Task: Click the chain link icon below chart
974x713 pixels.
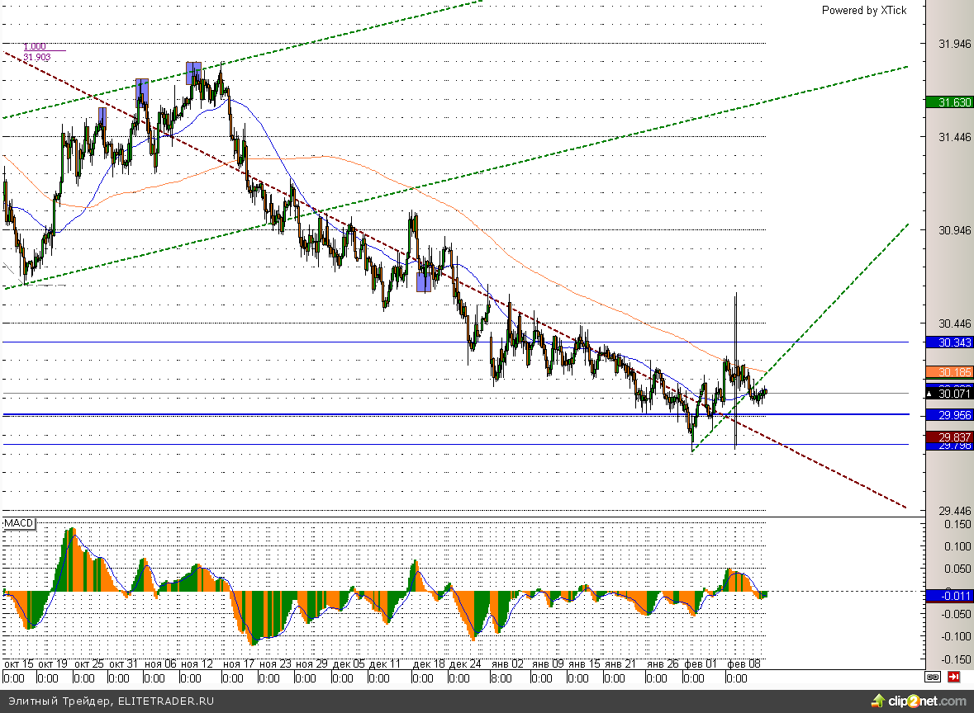Action: [932, 677]
